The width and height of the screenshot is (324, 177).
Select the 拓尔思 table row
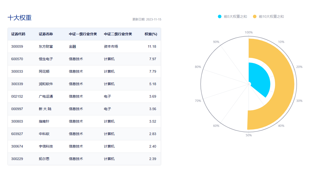[x=84, y=159]
